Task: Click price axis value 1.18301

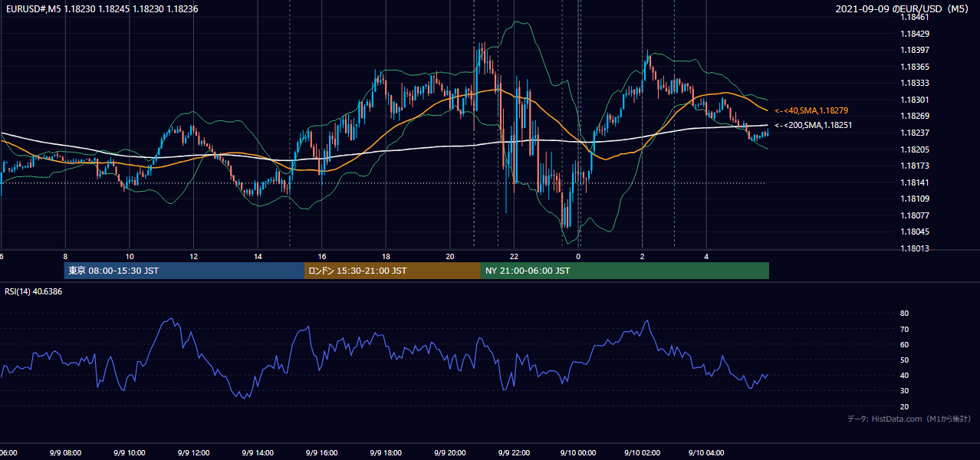Action: click(x=916, y=100)
